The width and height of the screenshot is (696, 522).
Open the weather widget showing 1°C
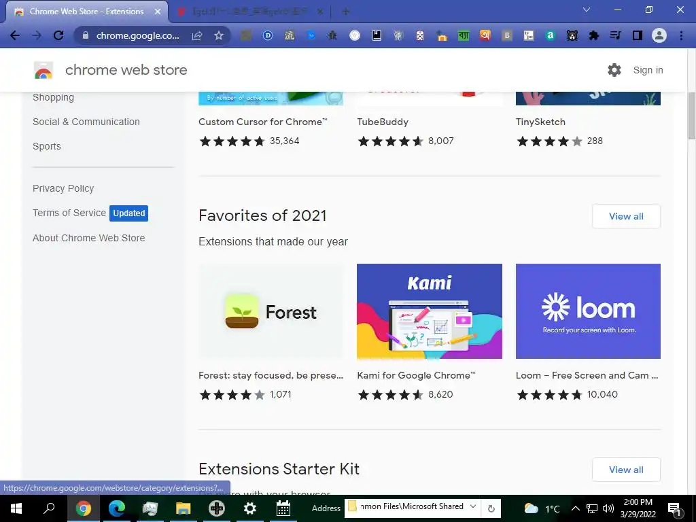pos(542,508)
